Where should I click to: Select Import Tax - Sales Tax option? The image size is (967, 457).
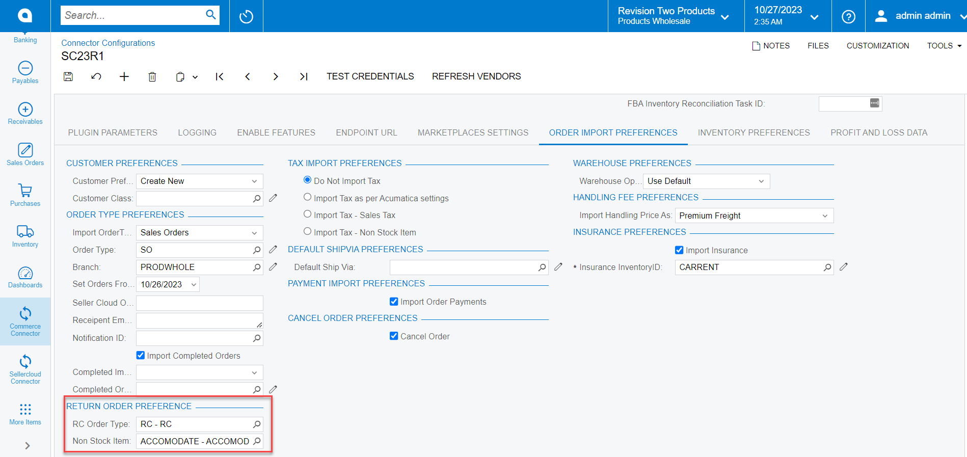[307, 214]
